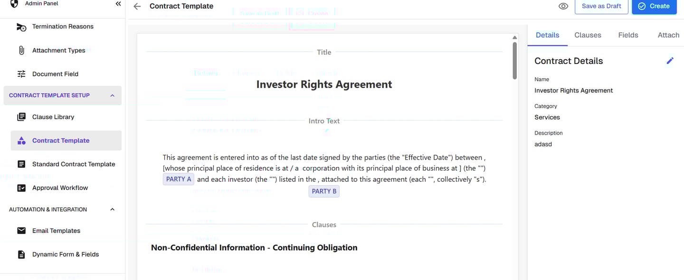Open the Fields tab

pyautogui.click(x=628, y=35)
